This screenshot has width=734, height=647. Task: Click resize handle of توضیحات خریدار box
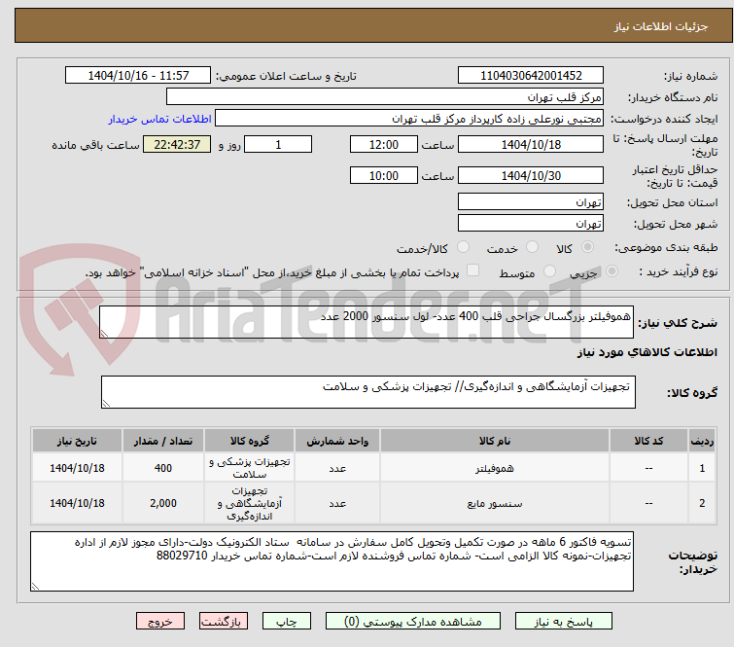tap(36, 586)
